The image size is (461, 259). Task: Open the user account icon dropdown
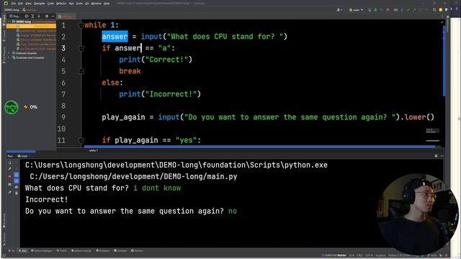point(339,10)
